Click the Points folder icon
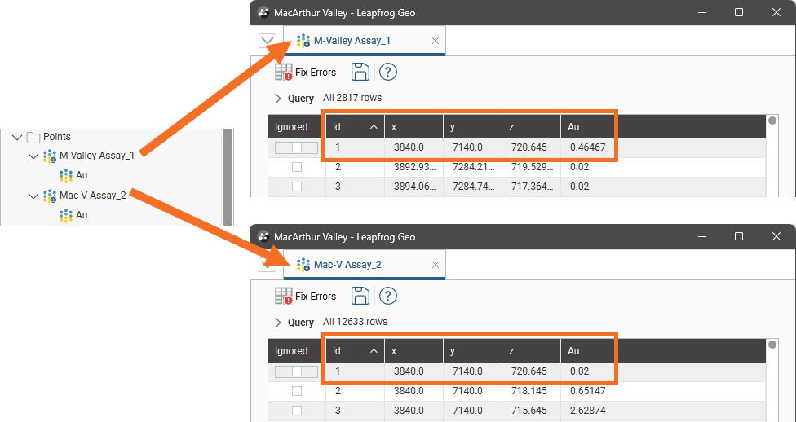 [x=33, y=137]
